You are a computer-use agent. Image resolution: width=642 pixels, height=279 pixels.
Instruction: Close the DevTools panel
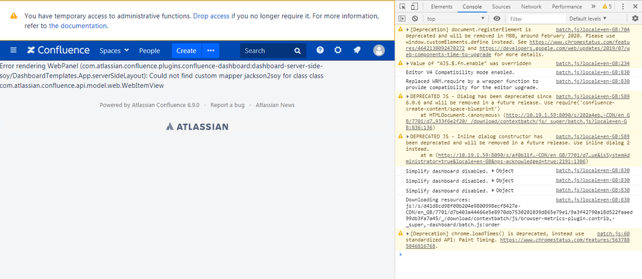point(635,6)
